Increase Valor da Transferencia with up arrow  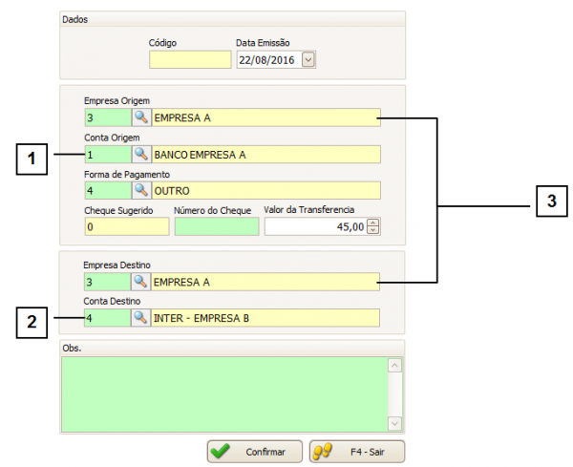tap(372, 223)
